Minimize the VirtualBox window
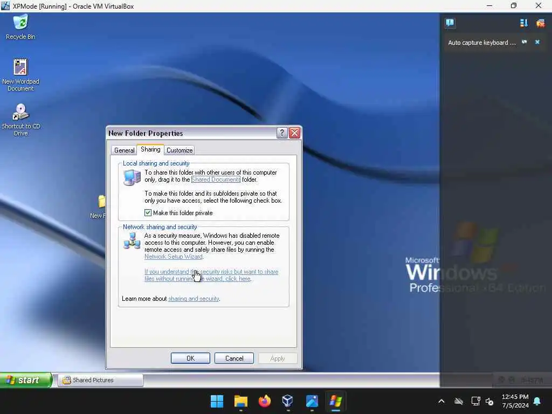 (489, 5)
